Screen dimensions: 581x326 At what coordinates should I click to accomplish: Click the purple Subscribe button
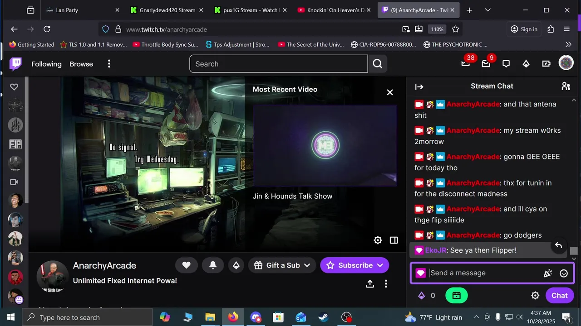coord(355,265)
